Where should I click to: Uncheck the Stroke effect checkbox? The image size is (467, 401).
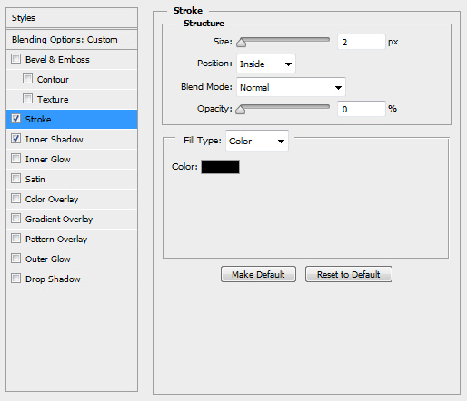pos(15,119)
